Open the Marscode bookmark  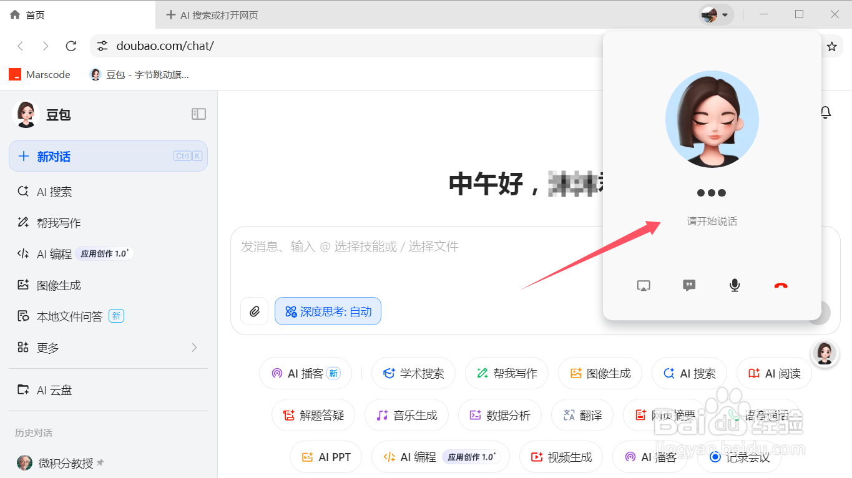coord(39,74)
